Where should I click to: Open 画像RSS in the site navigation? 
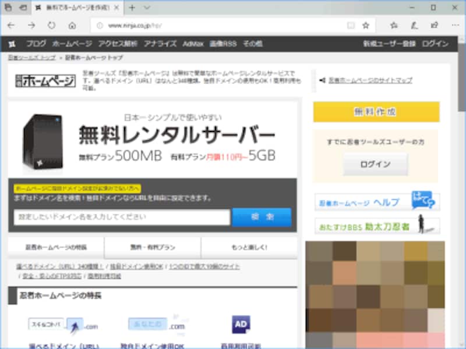point(223,44)
